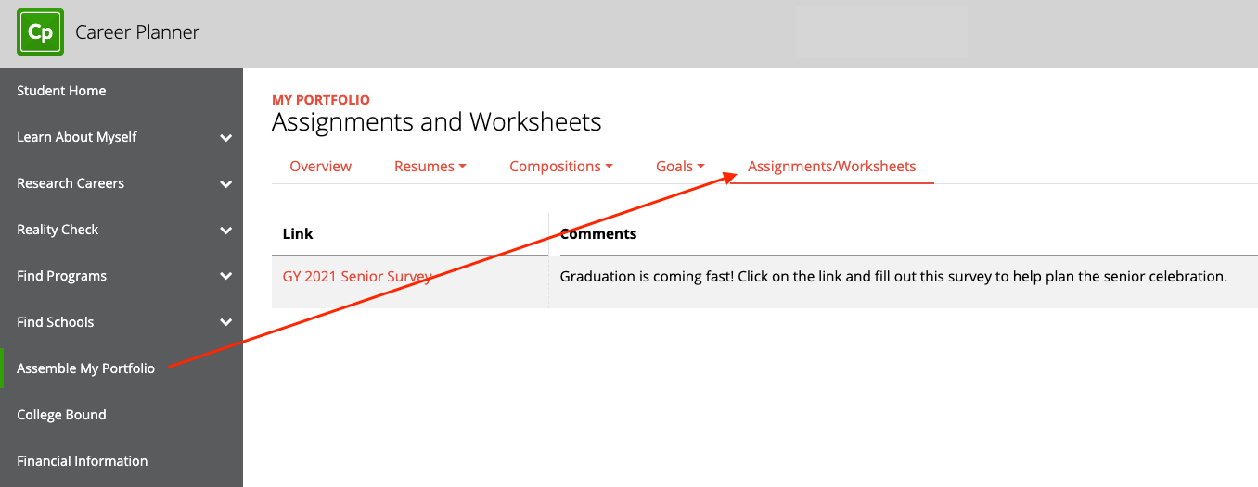The image size is (1258, 487).
Task: Switch to the Overview tab
Action: tap(320, 167)
